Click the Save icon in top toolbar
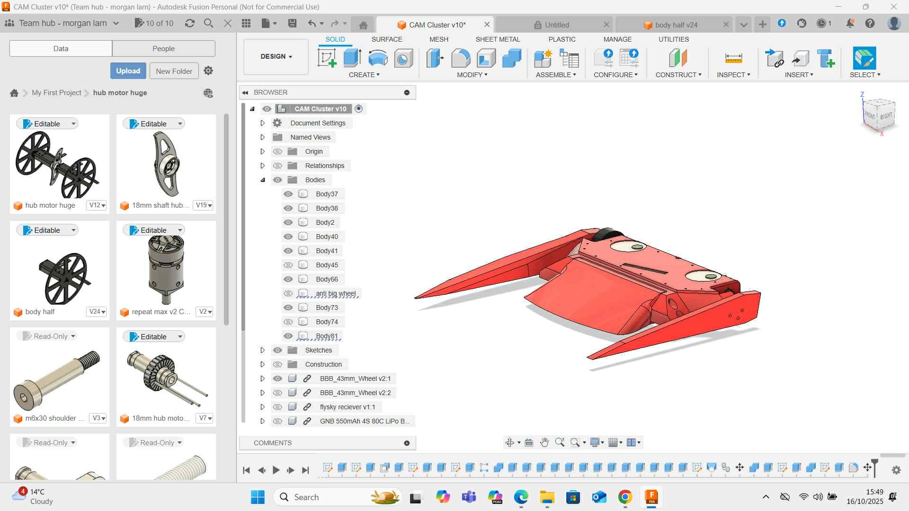909x511 pixels. (292, 23)
